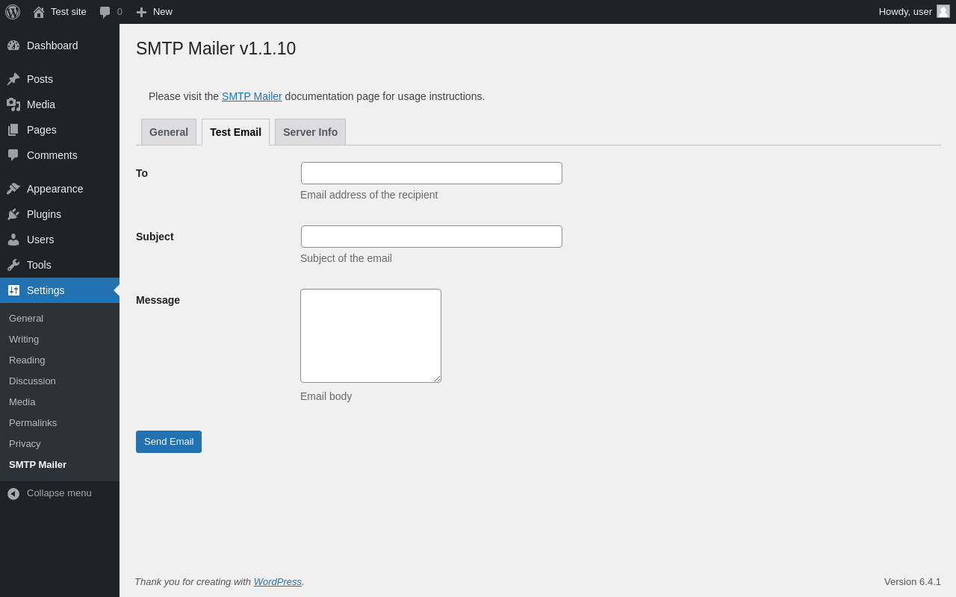Open the user avatar in admin bar

943,11
